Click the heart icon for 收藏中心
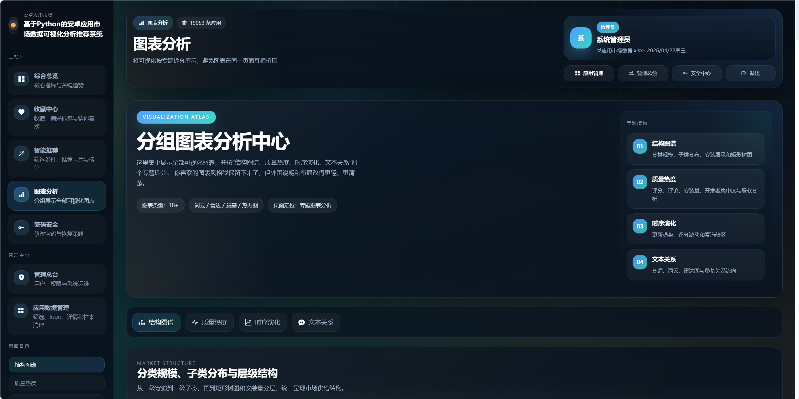Screen dimensions: 799x399 coord(21,112)
